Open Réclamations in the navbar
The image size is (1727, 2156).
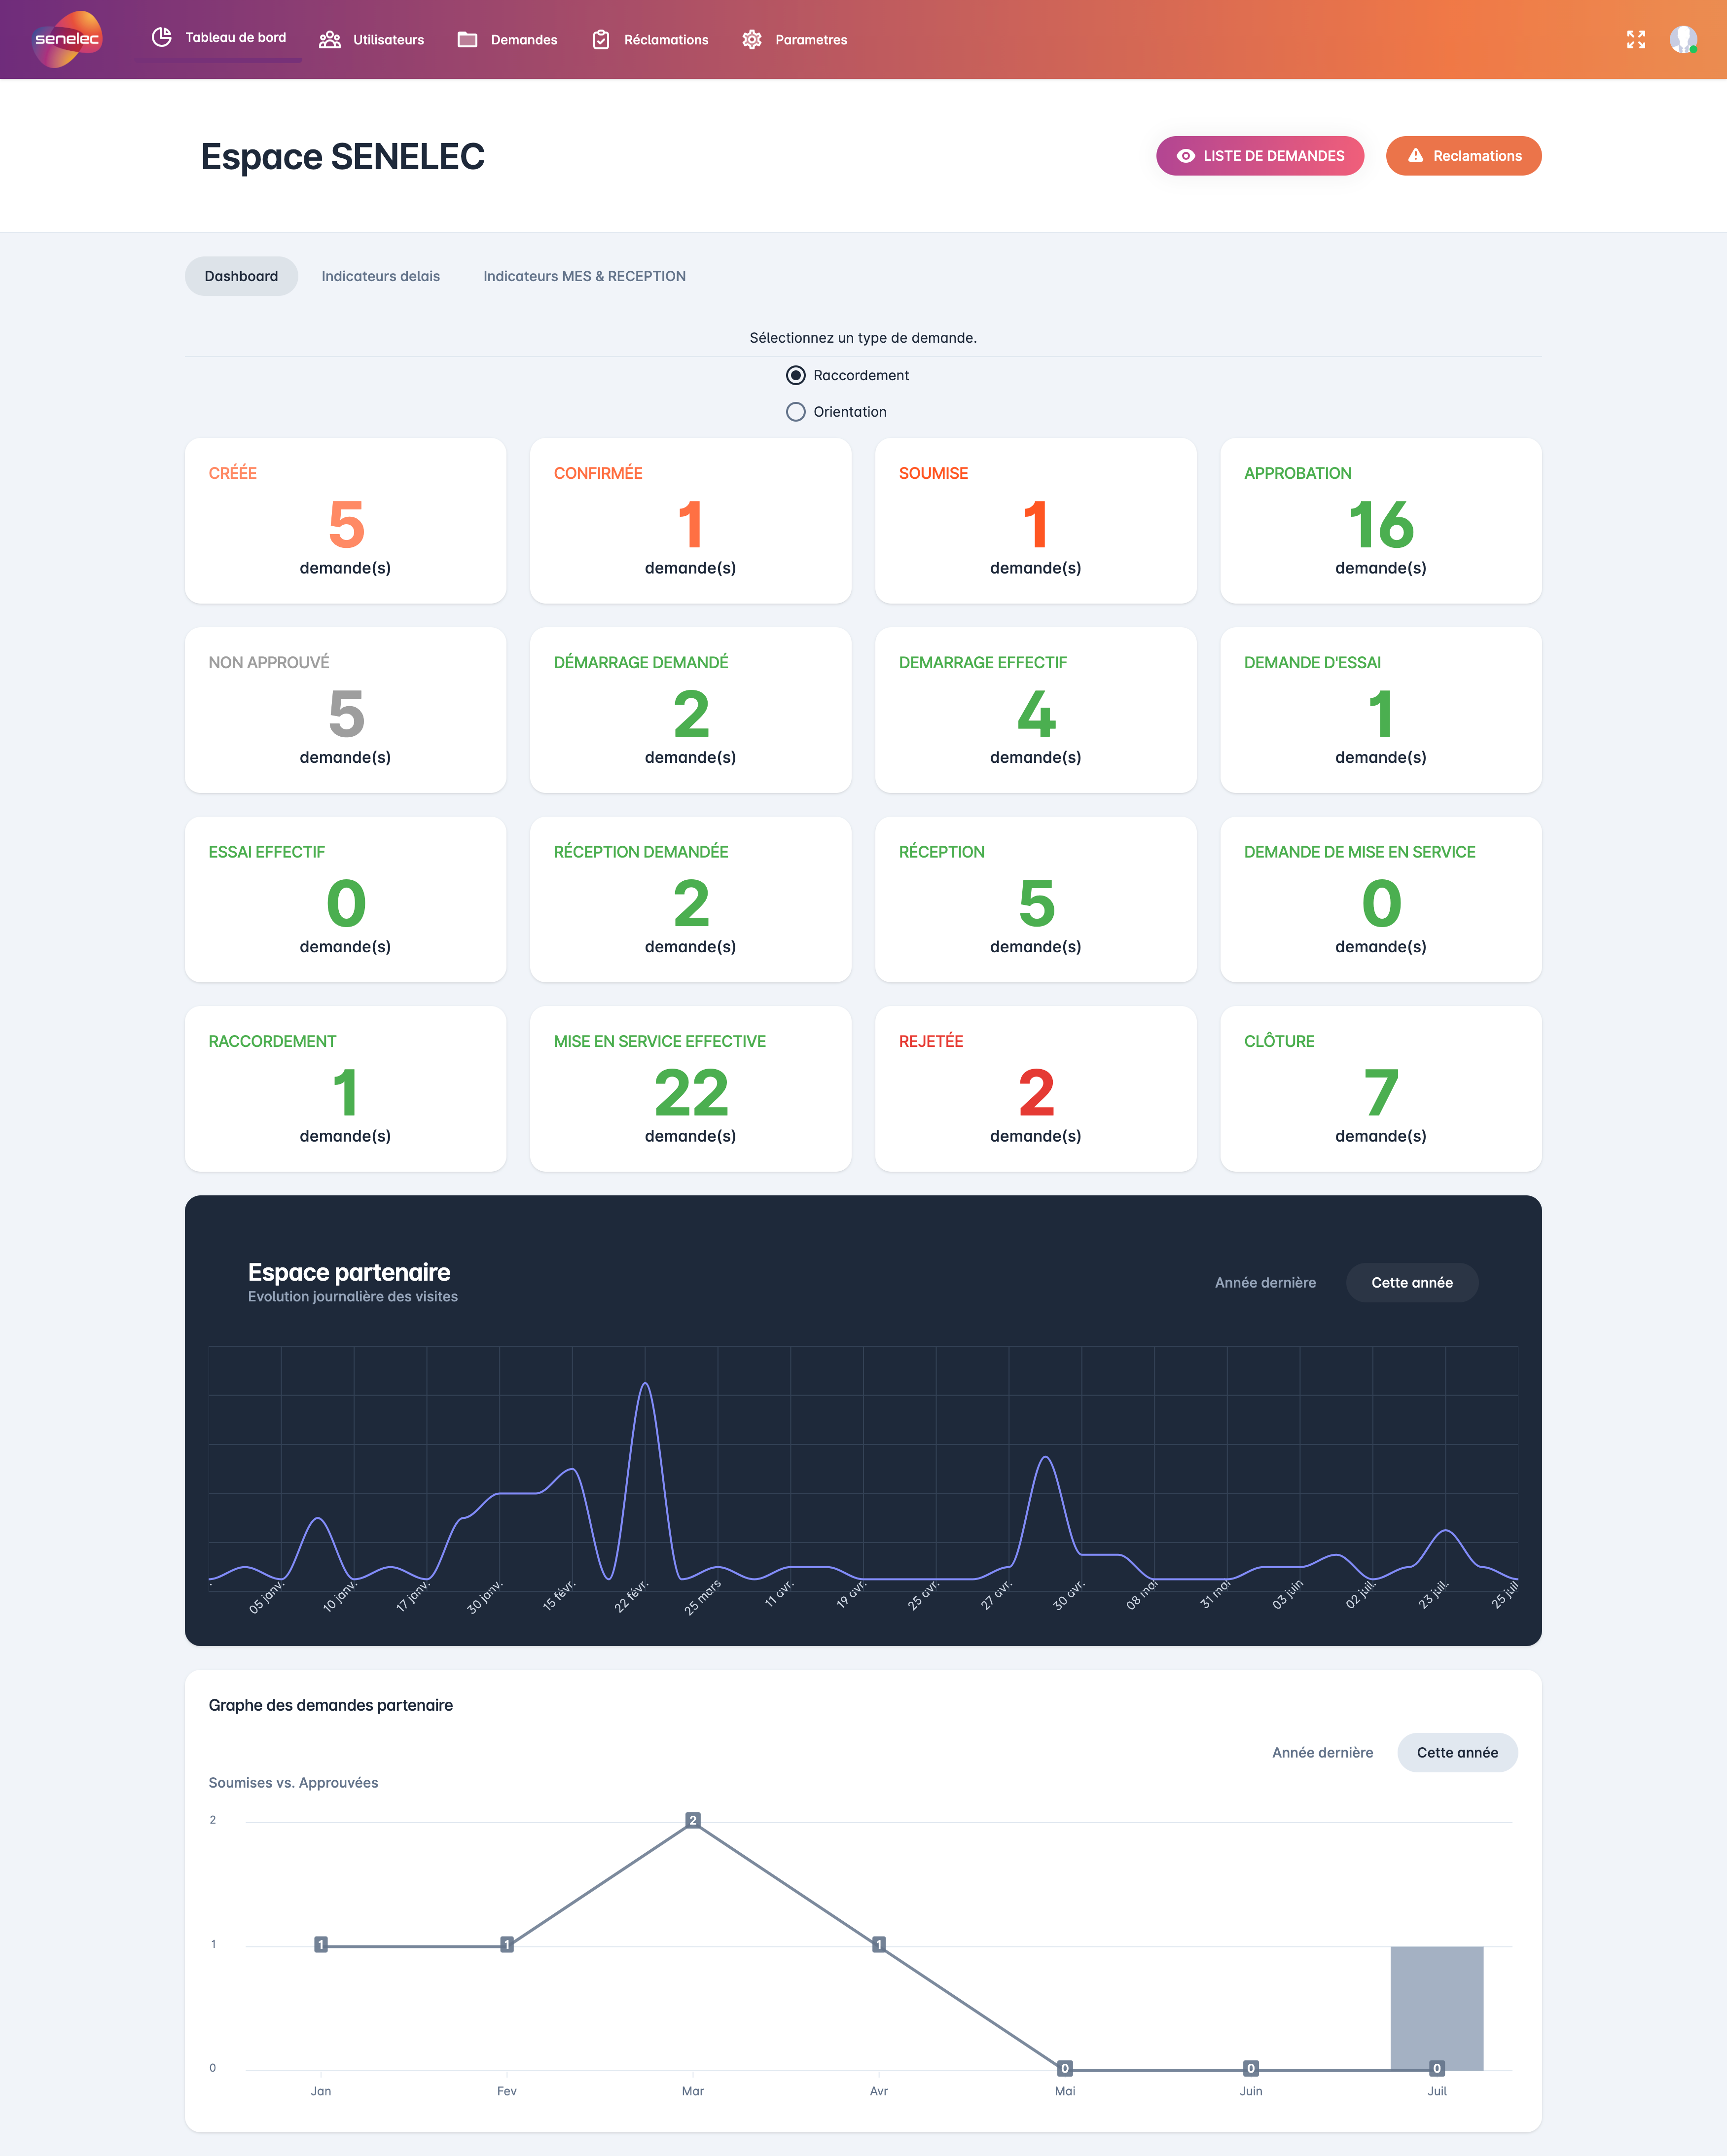click(x=650, y=40)
